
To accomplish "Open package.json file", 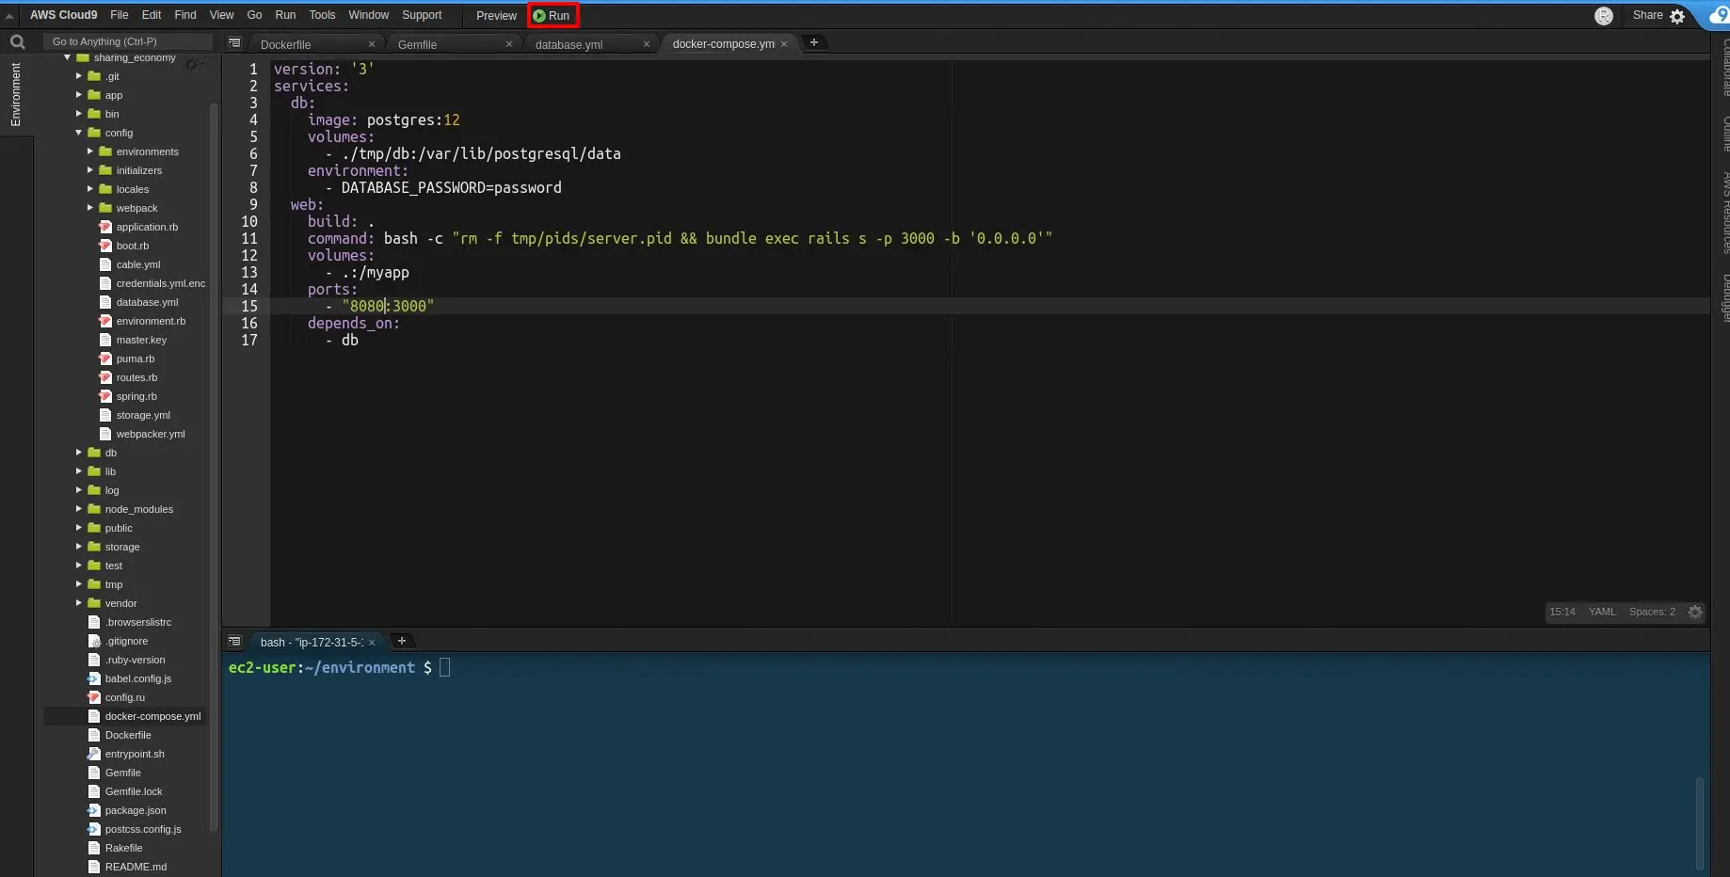I will 136,810.
